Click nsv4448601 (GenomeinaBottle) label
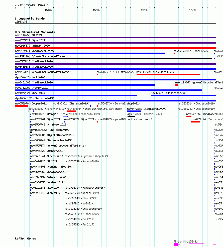The width and height of the screenshot is (223, 247). 51,167
